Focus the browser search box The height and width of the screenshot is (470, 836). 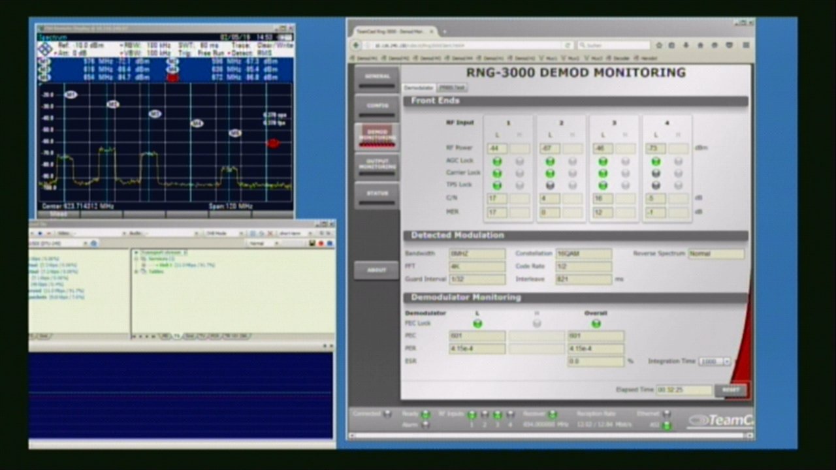tap(613, 45)
